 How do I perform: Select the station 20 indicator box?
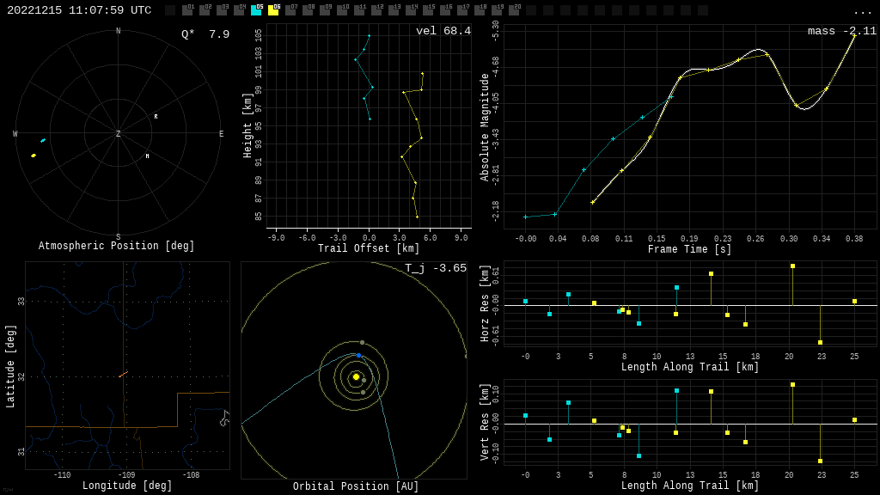514,10
